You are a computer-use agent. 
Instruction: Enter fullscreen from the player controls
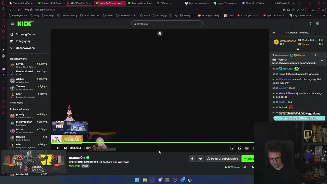click(253, 148)
